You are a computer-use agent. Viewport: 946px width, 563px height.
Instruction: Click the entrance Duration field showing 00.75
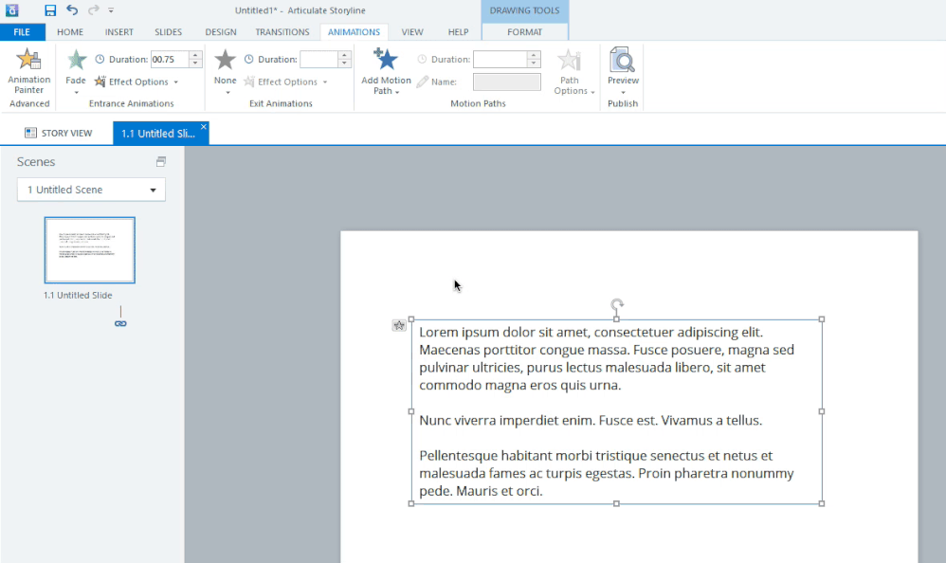coord(170,60)
